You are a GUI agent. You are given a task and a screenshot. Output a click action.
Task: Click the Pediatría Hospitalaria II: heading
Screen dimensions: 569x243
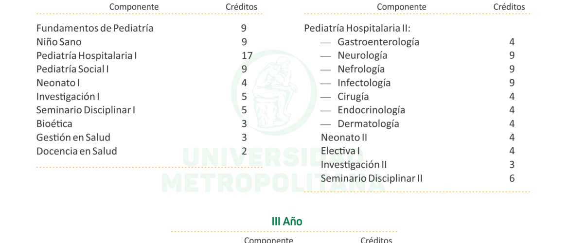[357, 28]
